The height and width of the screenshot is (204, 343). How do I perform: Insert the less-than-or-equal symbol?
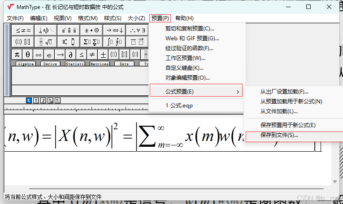81,54
